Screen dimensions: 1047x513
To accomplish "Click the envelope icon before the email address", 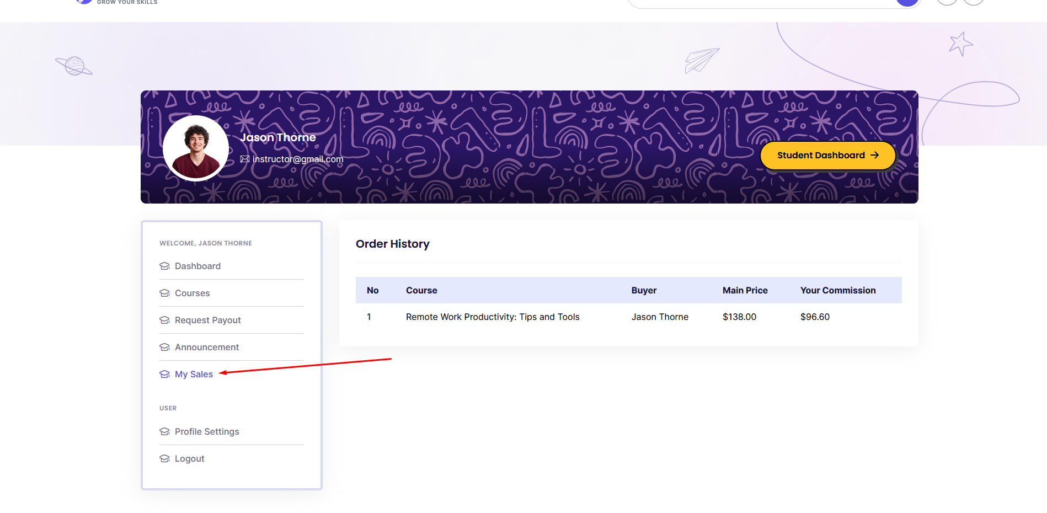I will click(x=245, y=159).
